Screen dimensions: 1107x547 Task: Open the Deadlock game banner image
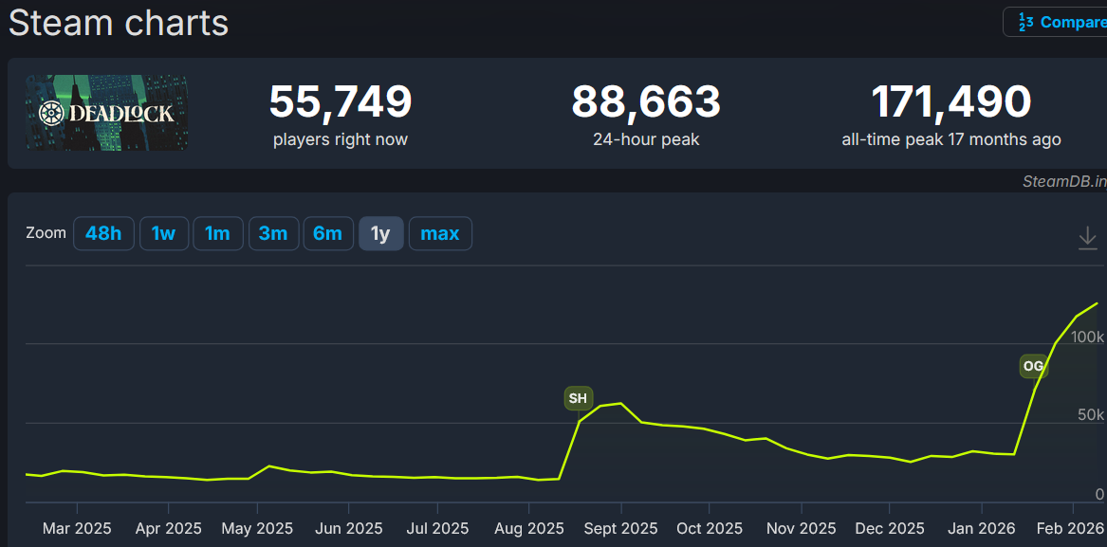click(x=106, y=113)
